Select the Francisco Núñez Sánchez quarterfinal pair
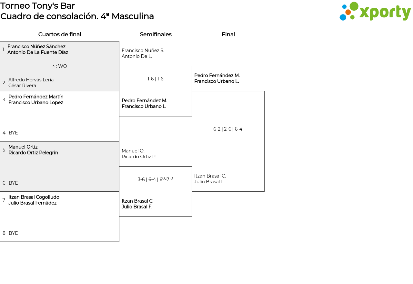The image size is (413, 284). click(38, 50)
